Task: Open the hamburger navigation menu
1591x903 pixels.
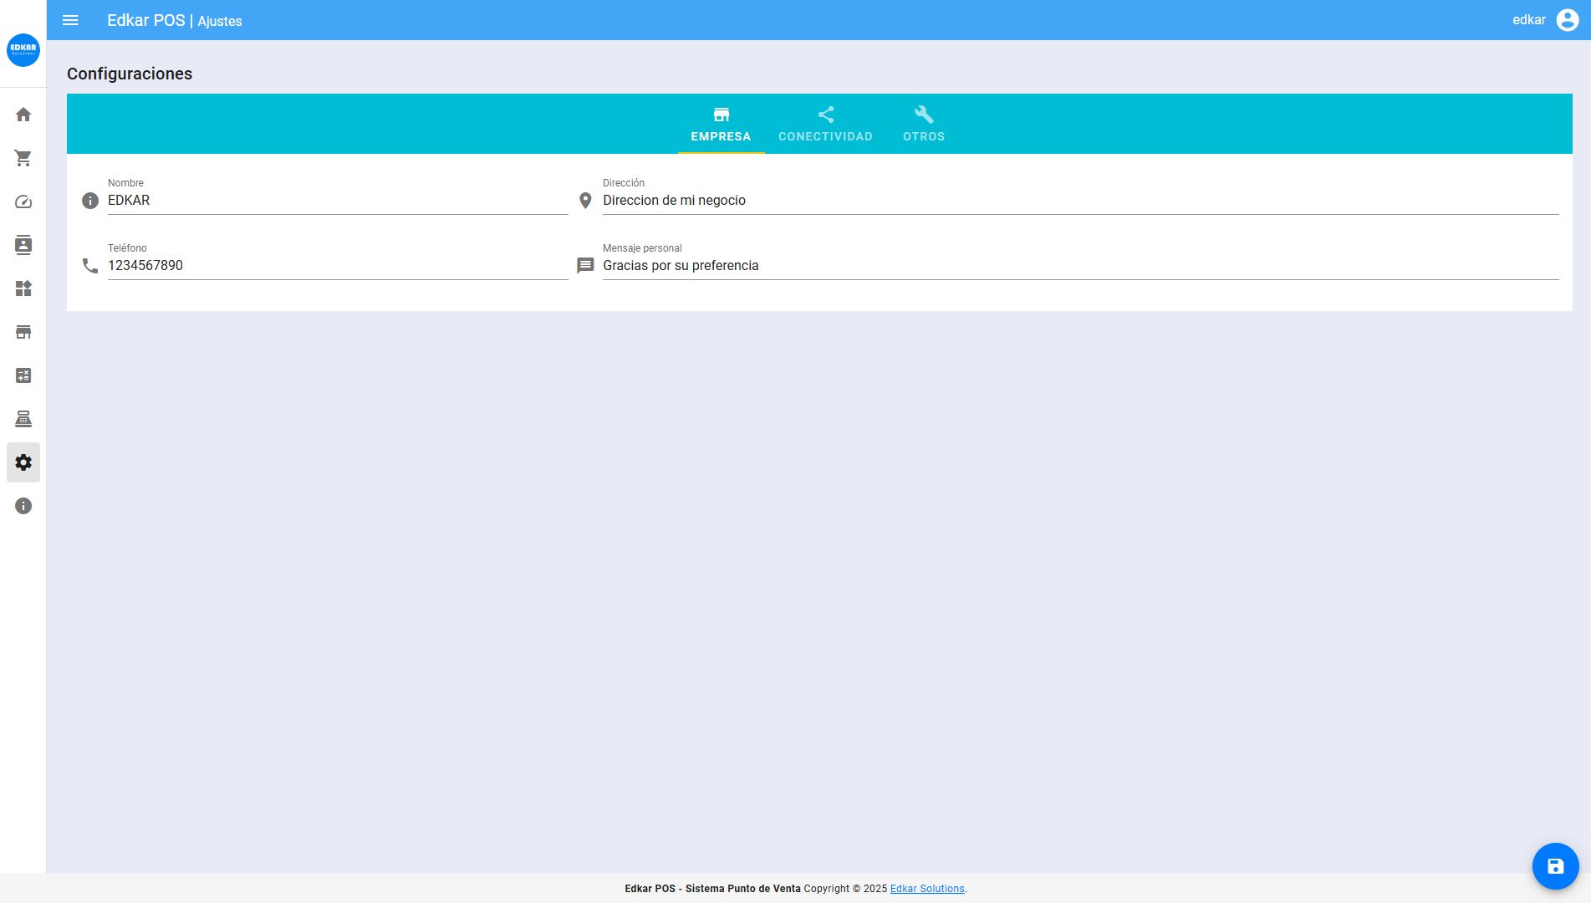Action: point(70,20)
